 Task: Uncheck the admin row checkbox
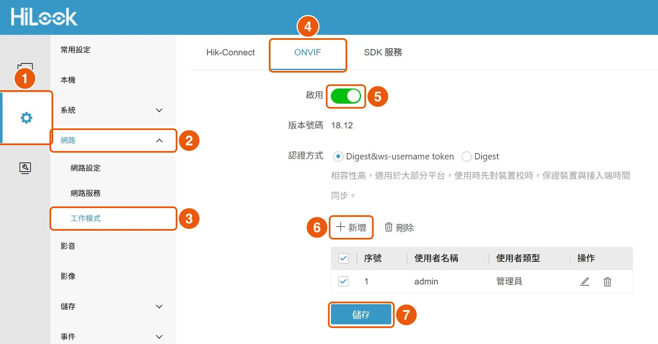343,281
